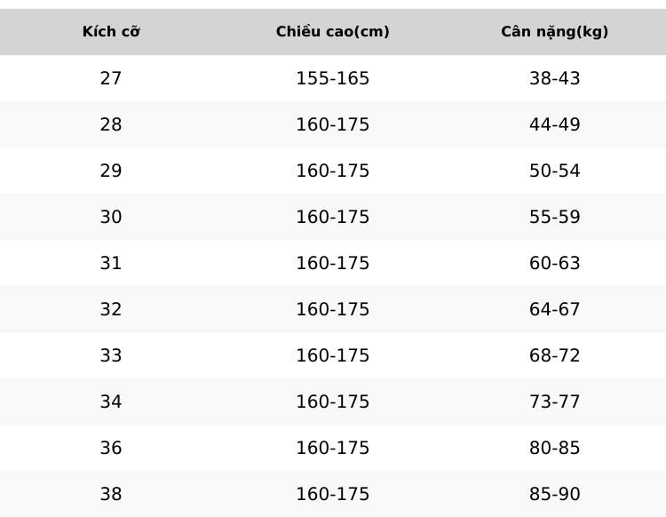666x517 pixels.
Task: Select size 28 cell
Action: click(111, 124)
